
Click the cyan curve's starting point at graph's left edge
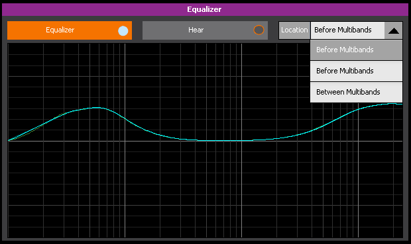(x=9, y=140)
